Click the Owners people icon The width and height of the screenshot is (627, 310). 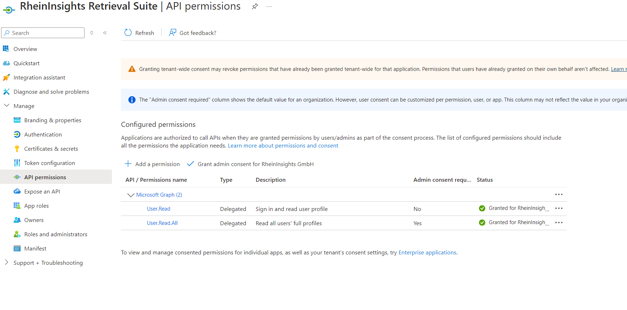click(17, 220)
